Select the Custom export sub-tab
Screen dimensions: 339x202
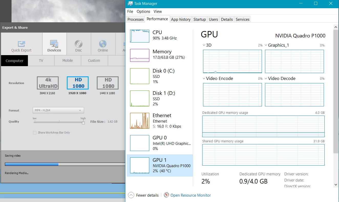click(x=94, y=60)
